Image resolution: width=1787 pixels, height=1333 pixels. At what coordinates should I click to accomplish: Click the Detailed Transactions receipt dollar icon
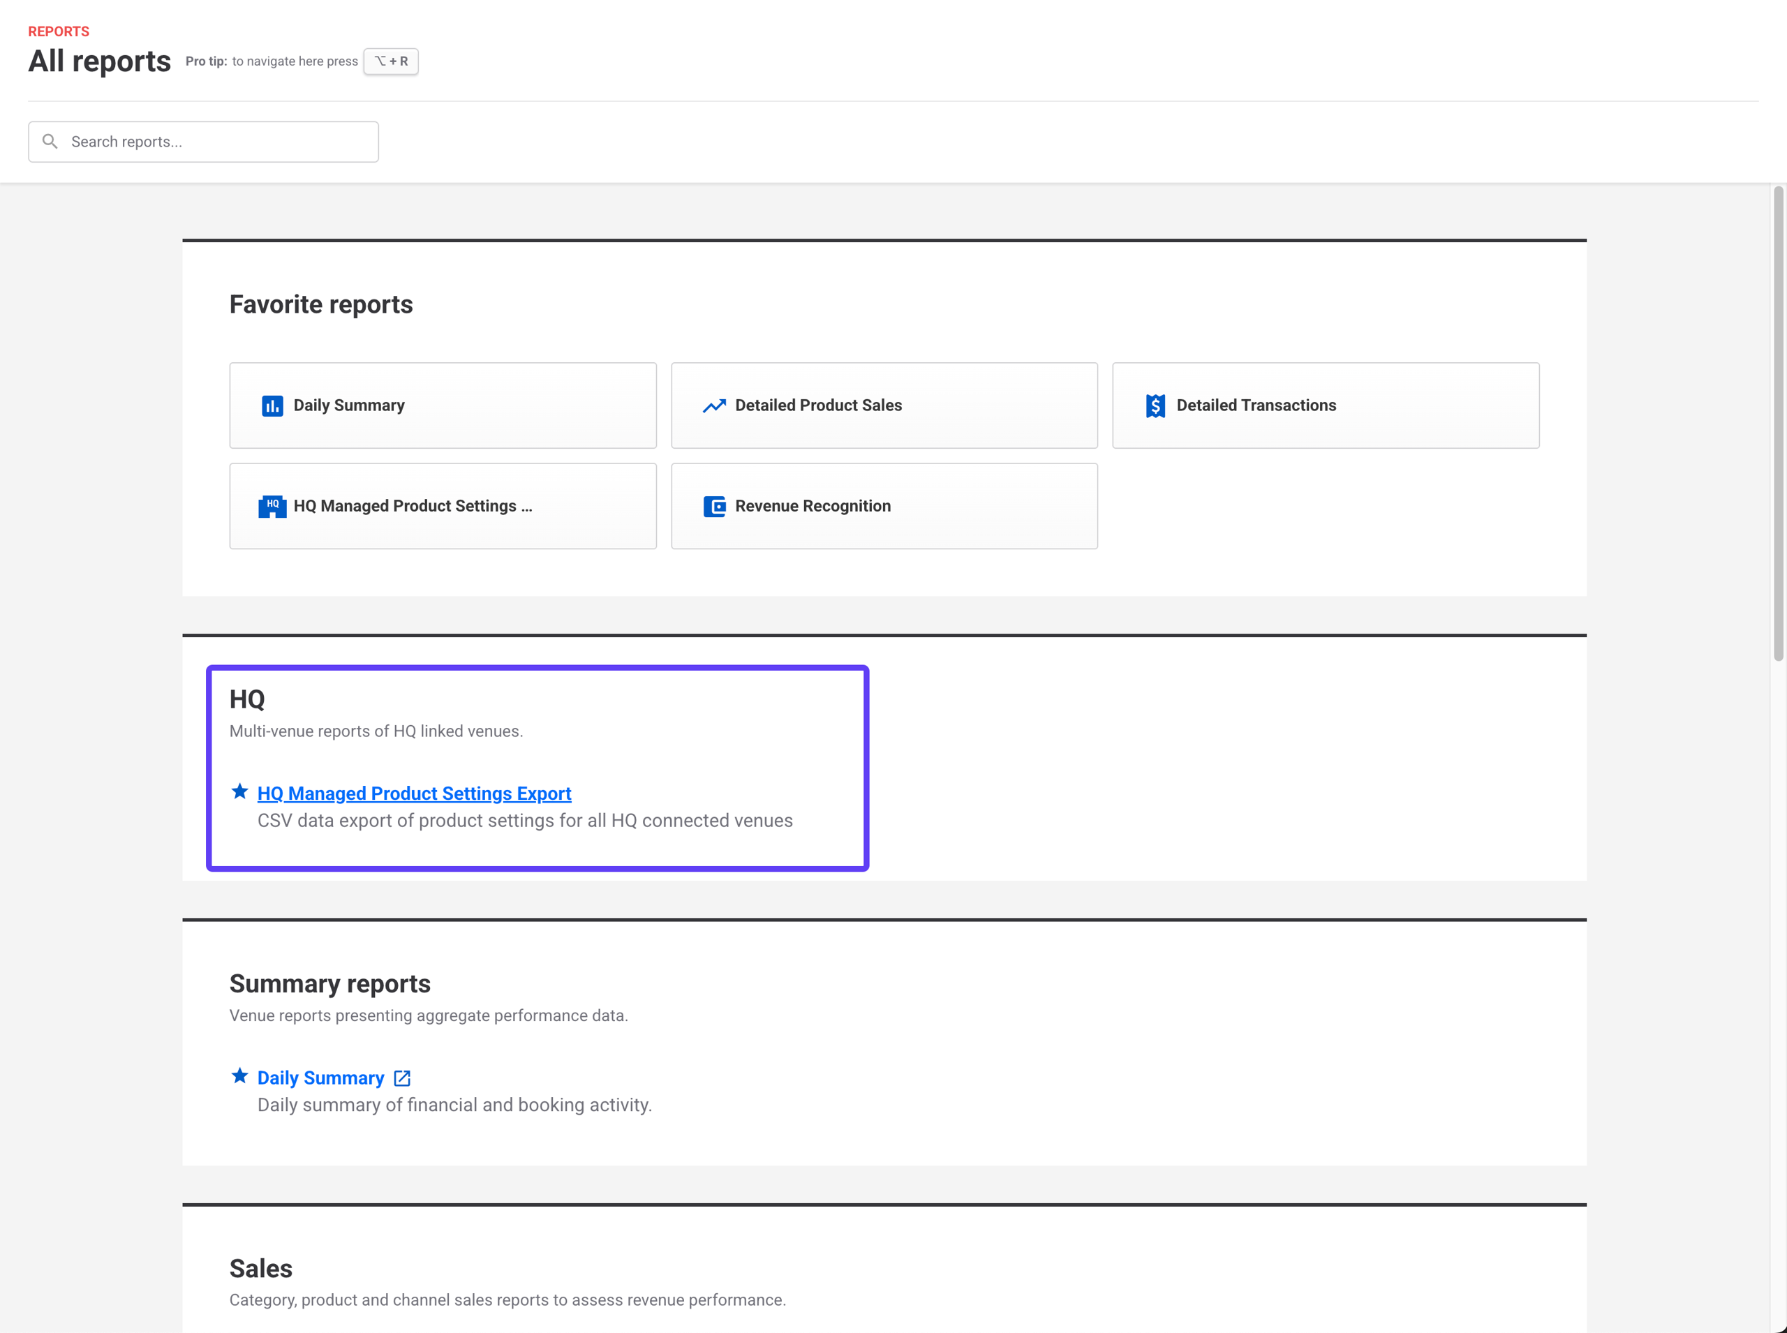point(1155,406)
